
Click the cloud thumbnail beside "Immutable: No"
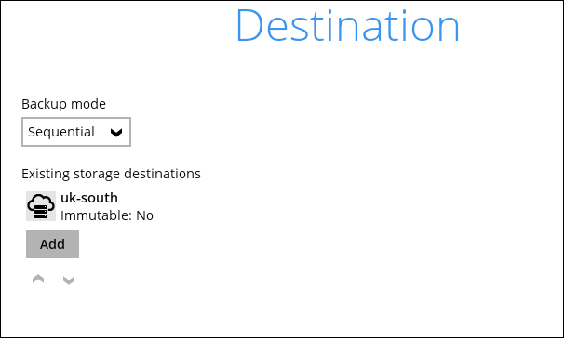pyautogui.click(x=41, y=206)
